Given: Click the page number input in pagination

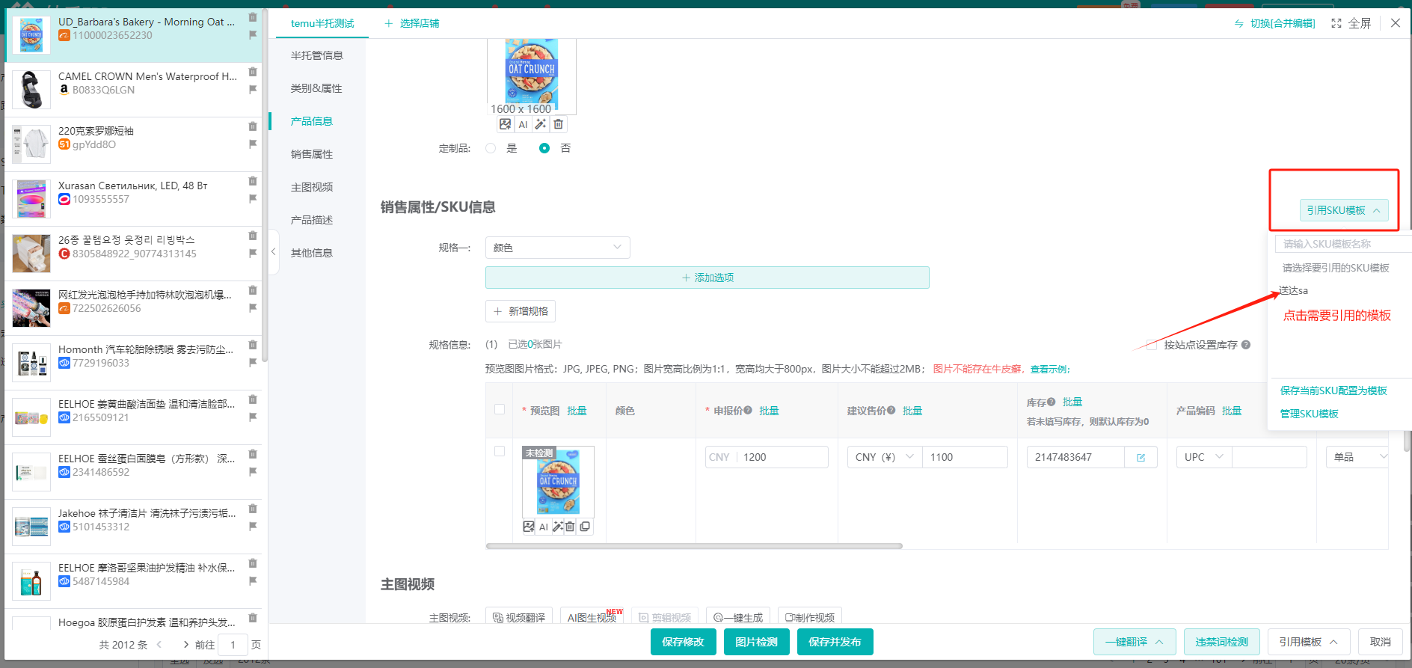Looking at the screenshot, I should [233, 644].
